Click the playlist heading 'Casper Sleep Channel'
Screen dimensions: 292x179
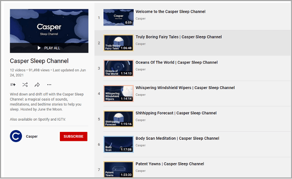(x=39, y=61)
